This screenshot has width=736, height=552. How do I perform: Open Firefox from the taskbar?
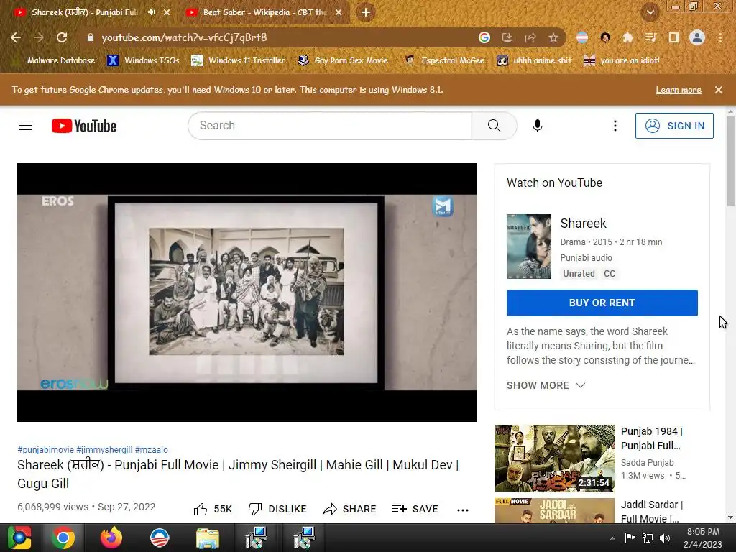point(111,538)
